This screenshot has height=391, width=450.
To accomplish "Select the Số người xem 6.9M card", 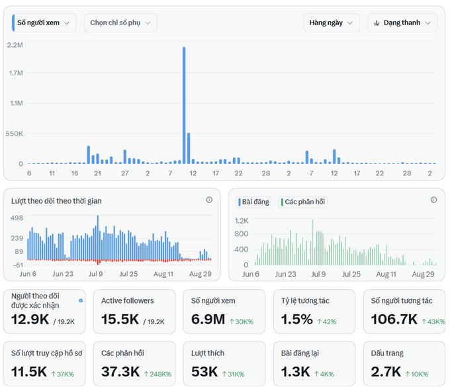I will pyautogui.click(x=224, y=311).
